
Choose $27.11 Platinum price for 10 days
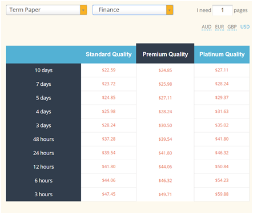click(222, 70)
